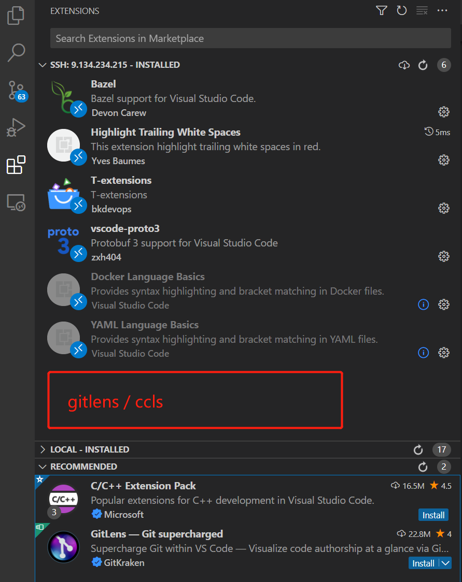Open the Remote Explorer view
This screenshot has width=462, height=582.
(16, 202)
